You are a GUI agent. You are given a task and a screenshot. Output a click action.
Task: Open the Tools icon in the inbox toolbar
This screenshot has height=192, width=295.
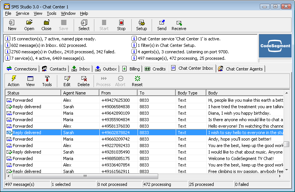pos(47,81)
